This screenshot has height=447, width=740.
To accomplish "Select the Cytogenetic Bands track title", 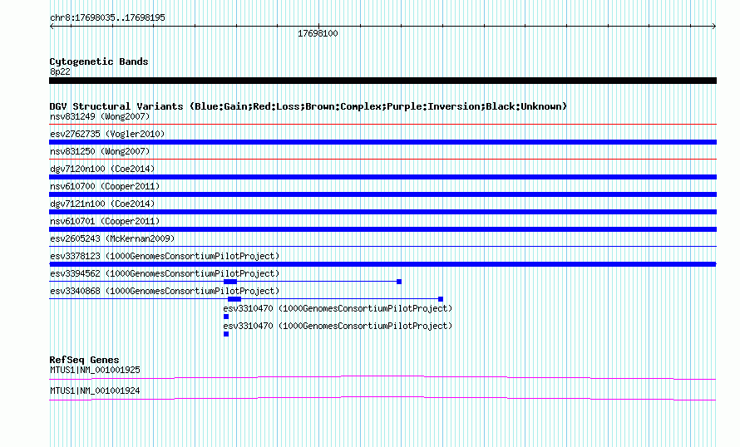I will coord(99,61).
